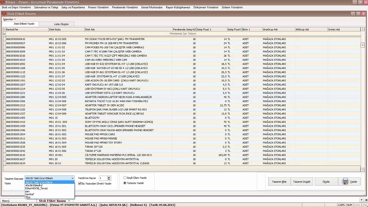The height and width of the screenshot is (207, 368).
Task: Decrease Yazdırma Sayısı with down arrow
Action: coord(109,179)
